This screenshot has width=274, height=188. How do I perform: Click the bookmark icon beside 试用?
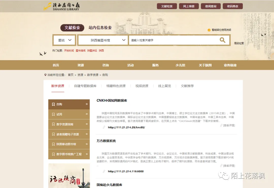[x=53, y=114]
